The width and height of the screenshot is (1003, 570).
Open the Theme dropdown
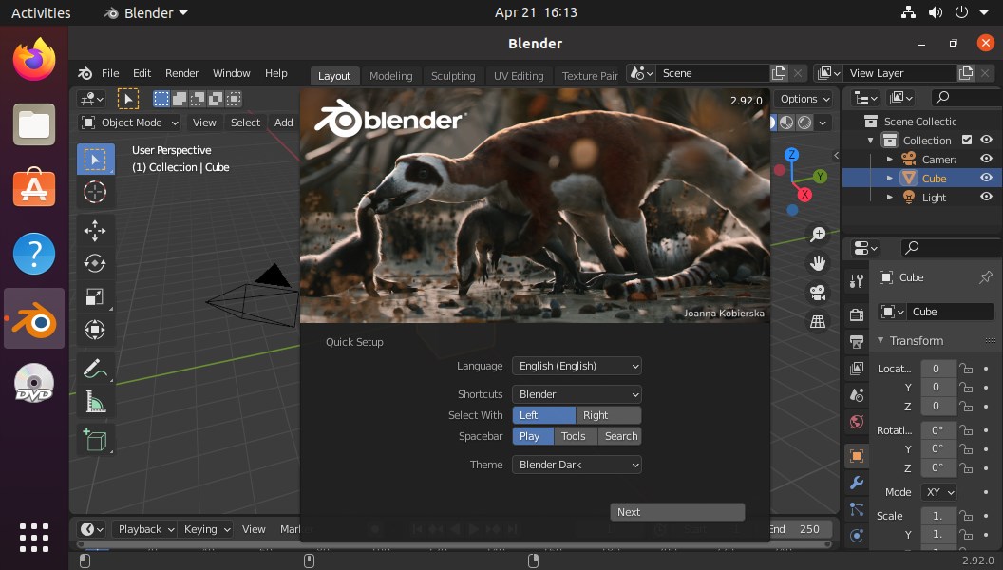(x=577, y=465)
